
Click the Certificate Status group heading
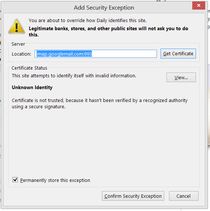pyautogui.click(x=30, y=68)
